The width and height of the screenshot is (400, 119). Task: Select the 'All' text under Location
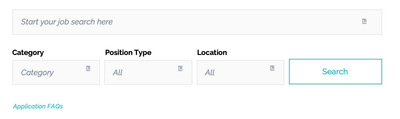coord(210,72)
